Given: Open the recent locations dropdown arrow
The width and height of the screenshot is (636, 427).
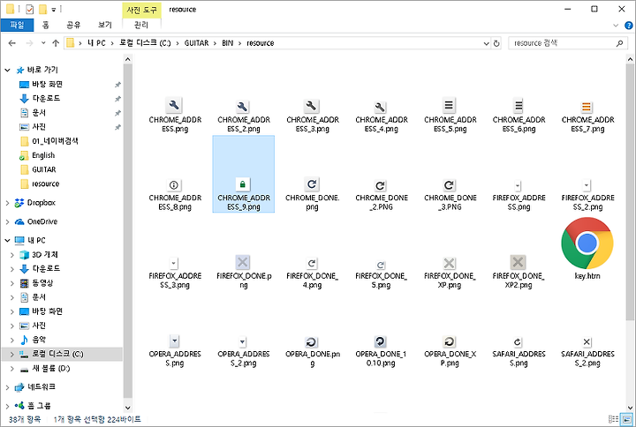Looking at the screenshot, I should [43, 43].
